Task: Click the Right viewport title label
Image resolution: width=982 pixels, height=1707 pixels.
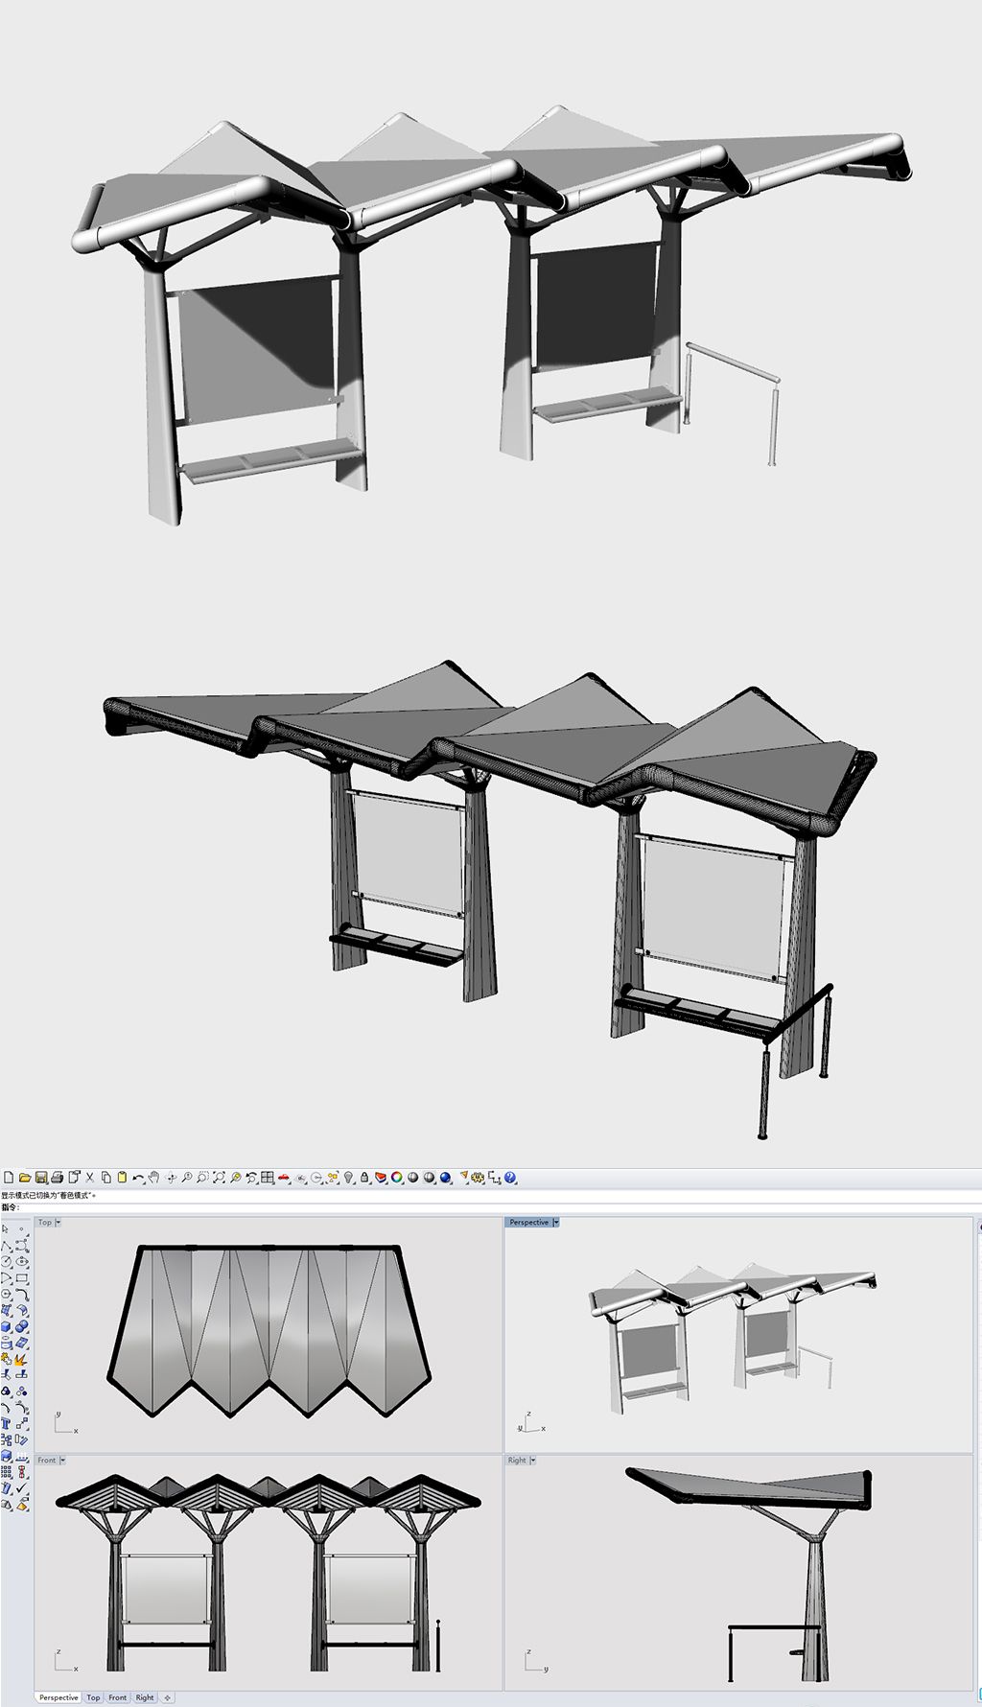Action: [x=517, y=1461]
